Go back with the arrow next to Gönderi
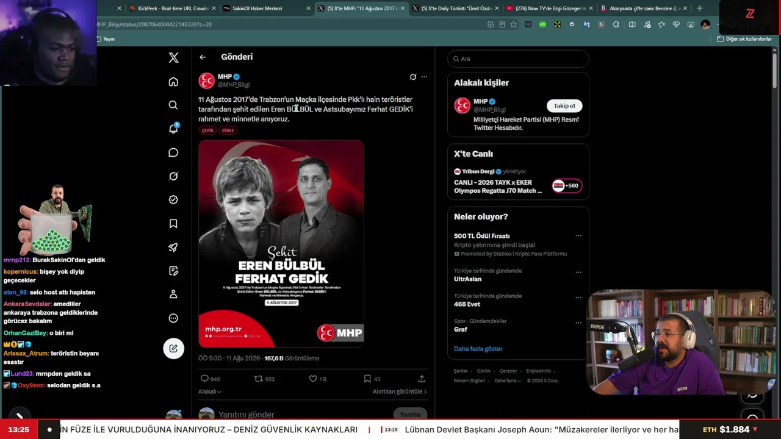This screenshot has width=781, height=439. click(203, 57)
